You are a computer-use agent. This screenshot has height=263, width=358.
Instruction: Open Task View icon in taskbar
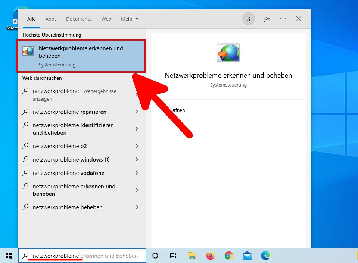[x=173, y=256]
